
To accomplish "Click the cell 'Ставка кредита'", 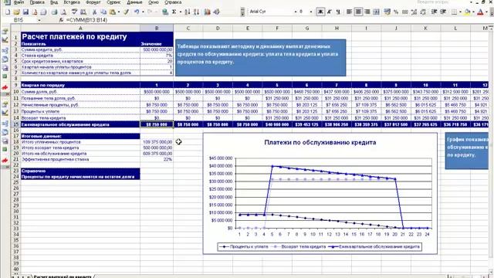I will point(80,56).
